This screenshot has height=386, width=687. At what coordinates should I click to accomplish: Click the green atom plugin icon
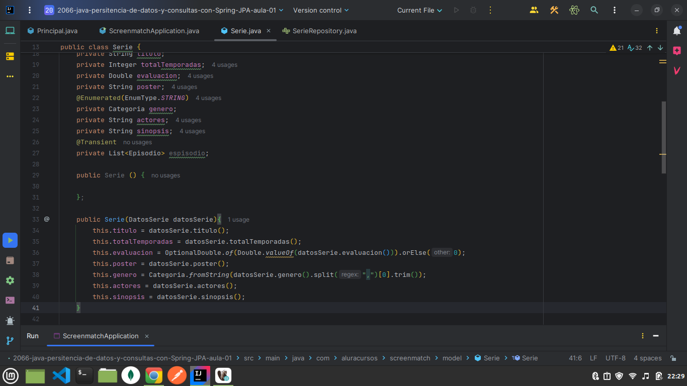[x=574, y=10]
